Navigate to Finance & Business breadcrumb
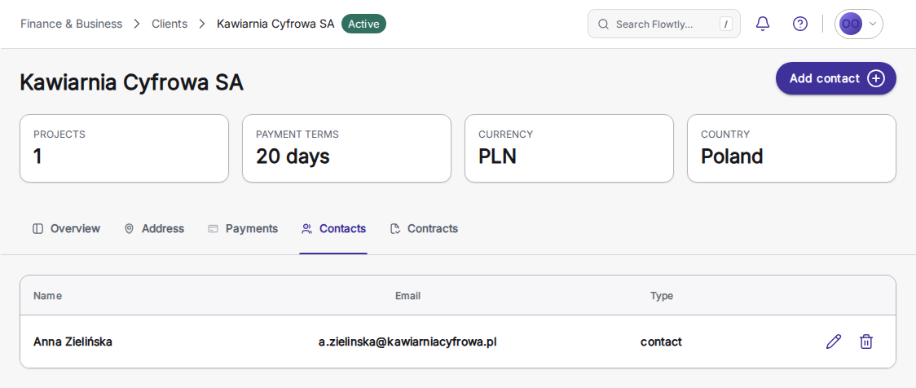916x388 pixels. point(71,24)
